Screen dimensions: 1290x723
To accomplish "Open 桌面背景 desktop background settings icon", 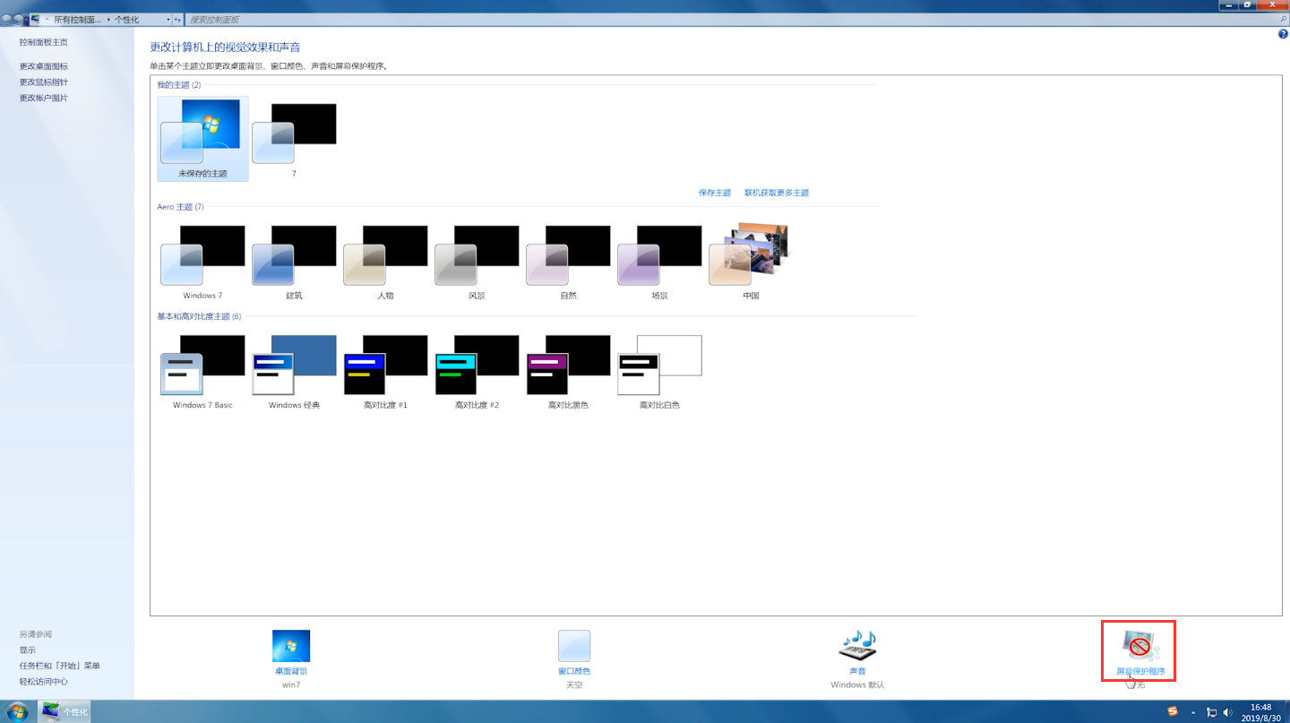I will (291, 646).
